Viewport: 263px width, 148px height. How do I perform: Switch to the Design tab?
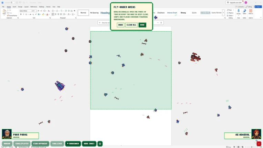[x=20, y=7]
